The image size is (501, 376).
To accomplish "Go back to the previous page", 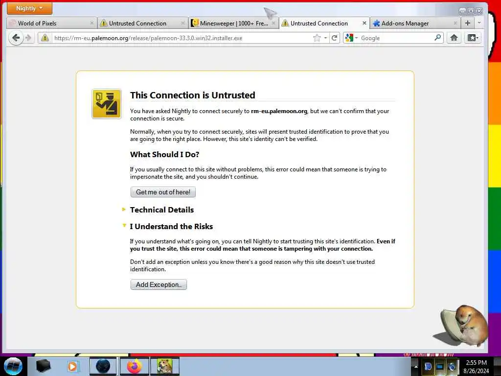I will coord(16,38).
